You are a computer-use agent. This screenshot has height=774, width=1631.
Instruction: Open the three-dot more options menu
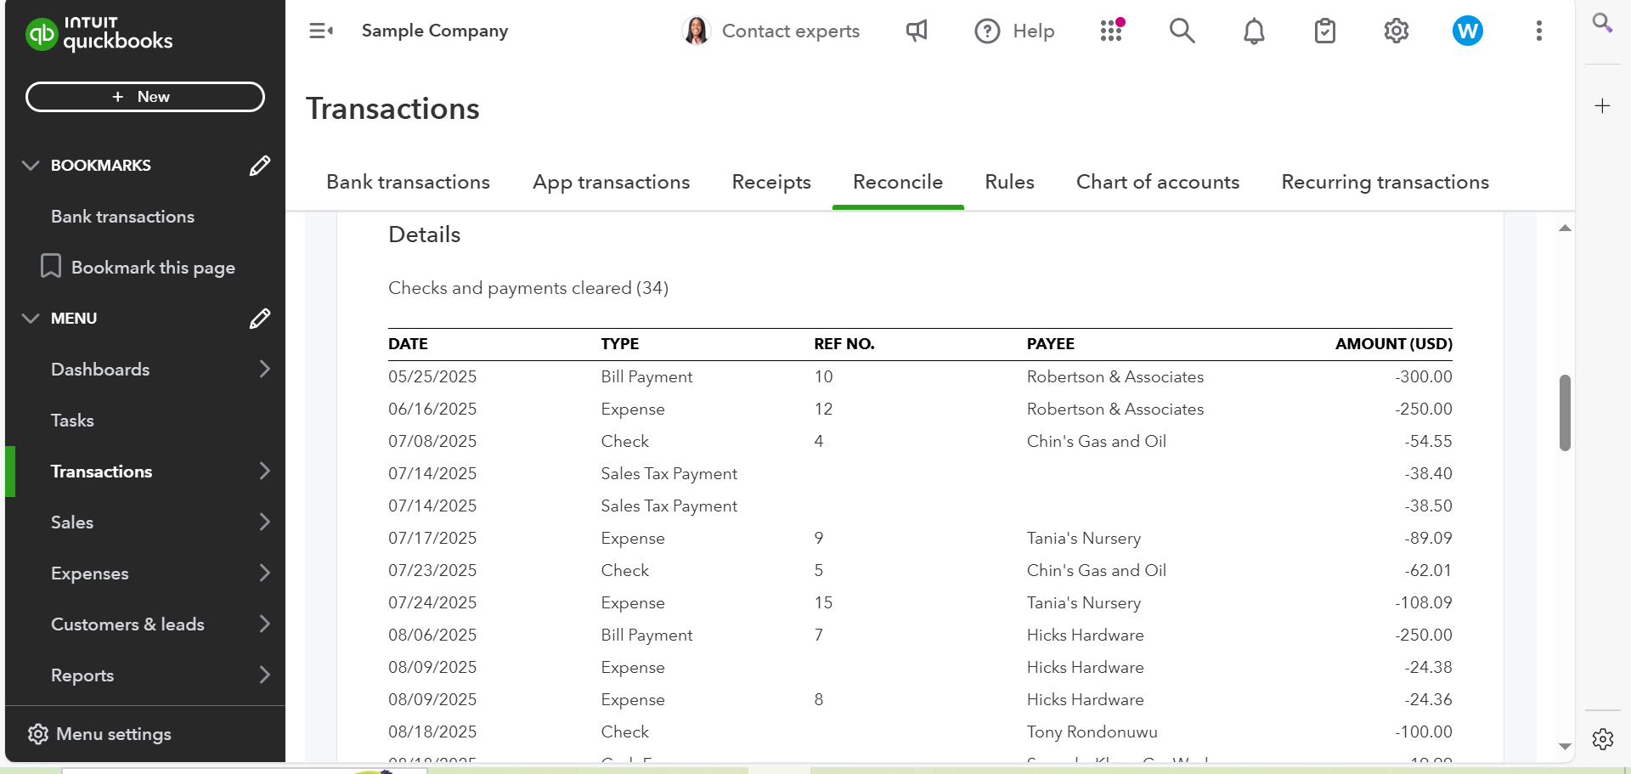[1538, 31]
